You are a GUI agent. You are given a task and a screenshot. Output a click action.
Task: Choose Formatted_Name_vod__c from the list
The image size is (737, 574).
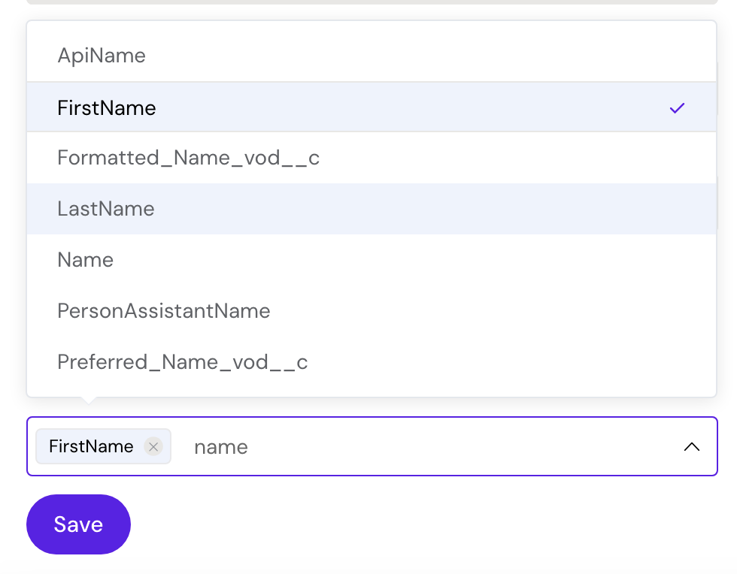[188, 158]
